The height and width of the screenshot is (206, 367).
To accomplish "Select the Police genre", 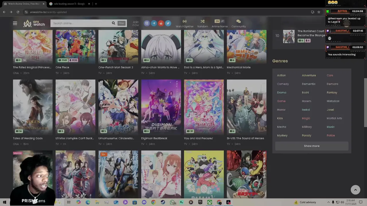I will point(331,135).
